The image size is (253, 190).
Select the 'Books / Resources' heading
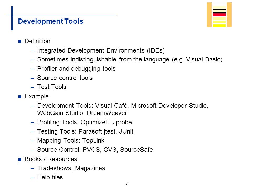click(x=51, y=159)
